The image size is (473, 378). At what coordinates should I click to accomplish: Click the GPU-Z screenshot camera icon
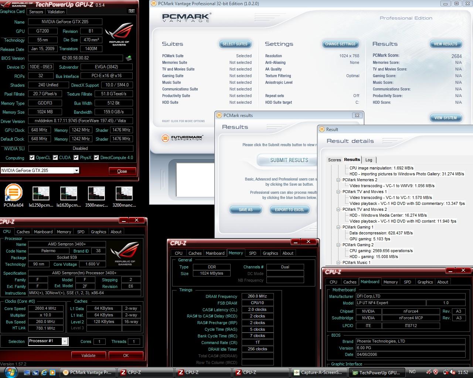(131, 11)
